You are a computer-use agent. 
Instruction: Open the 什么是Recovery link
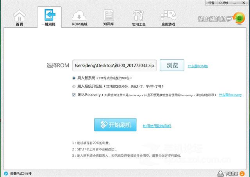click(x=230, y=95)
